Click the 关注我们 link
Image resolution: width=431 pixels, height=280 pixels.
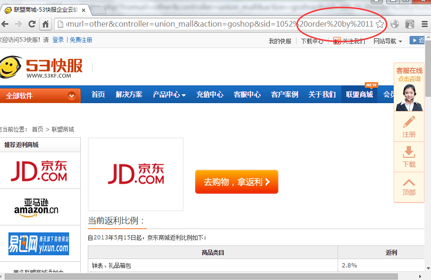point(349,41)
